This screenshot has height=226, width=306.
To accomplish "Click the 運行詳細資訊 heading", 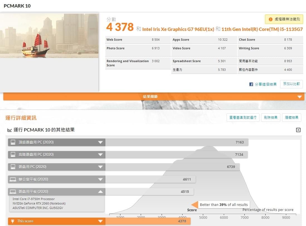I will [x=21, y=118].
